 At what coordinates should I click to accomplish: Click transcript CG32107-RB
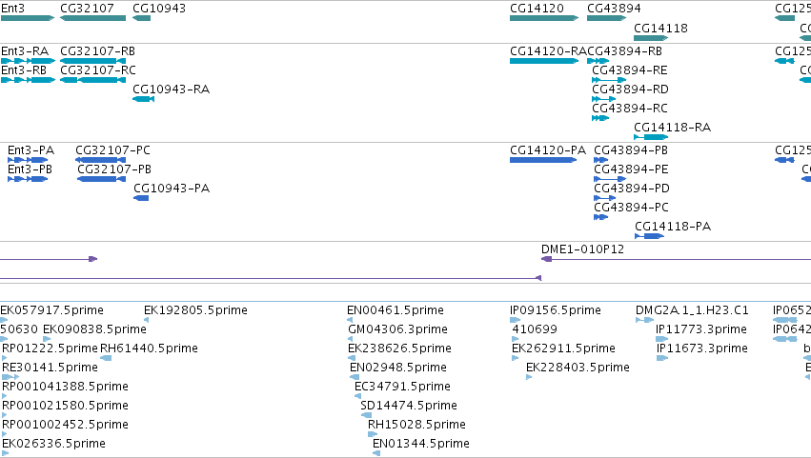(x=93, y=61)
